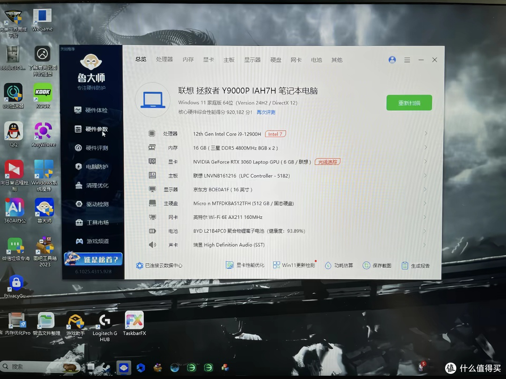Expand the 网卡 row chevron
The height and width of the screenshot is (379, 506).
425,217
